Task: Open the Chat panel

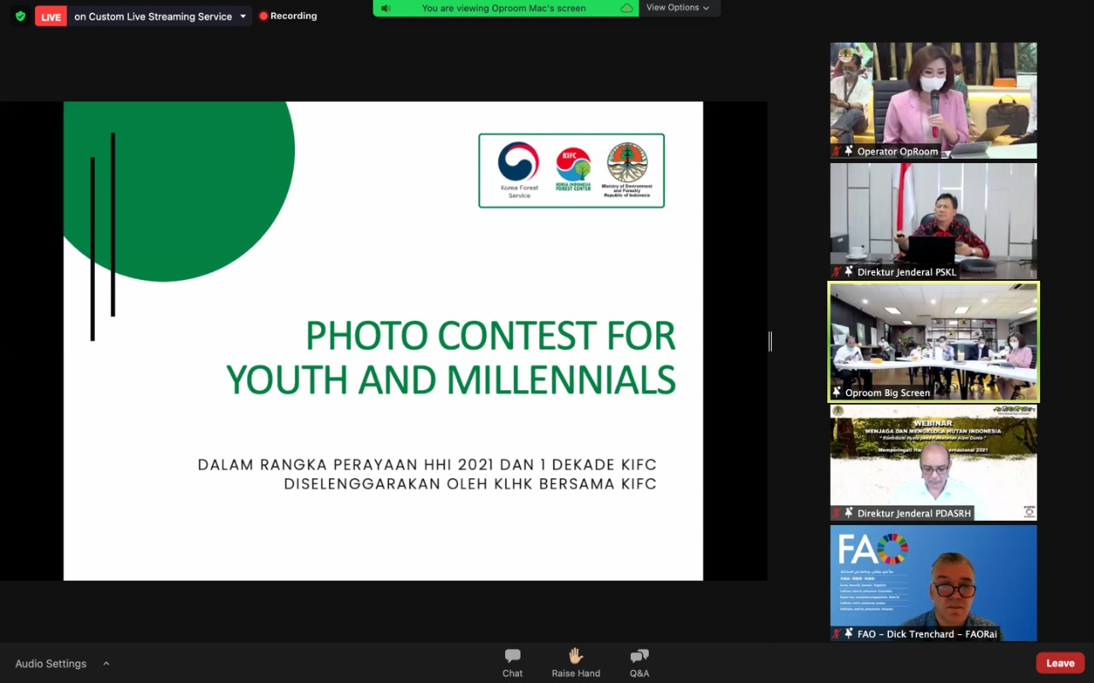Action: 513,662
